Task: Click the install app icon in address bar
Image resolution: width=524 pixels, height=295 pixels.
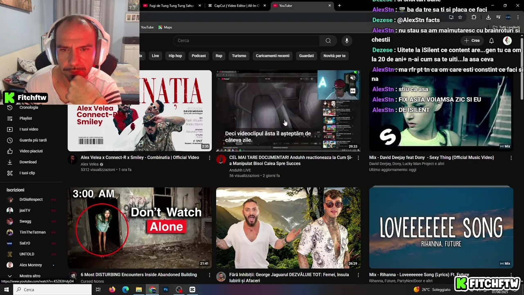Action: [451, 17]
